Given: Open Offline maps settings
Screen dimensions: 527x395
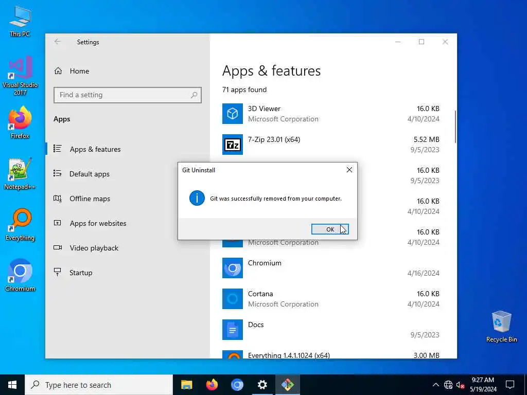Looking at the screenshot, I should (90, 199).
